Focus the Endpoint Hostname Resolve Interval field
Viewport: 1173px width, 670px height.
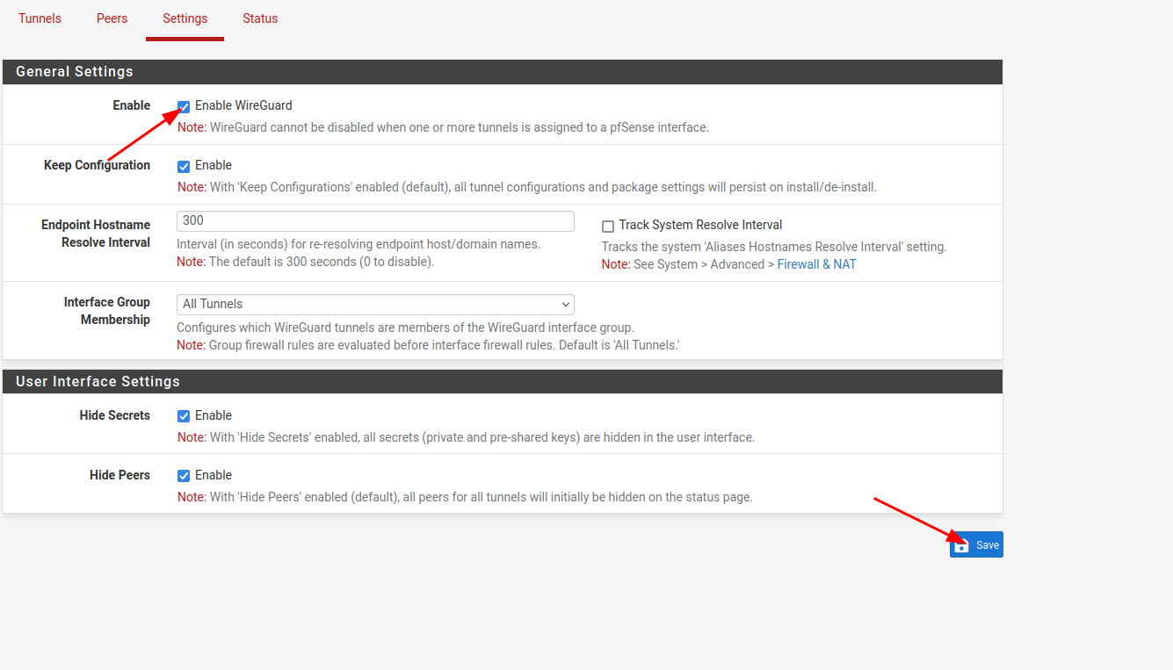click(x=375, y=221)
